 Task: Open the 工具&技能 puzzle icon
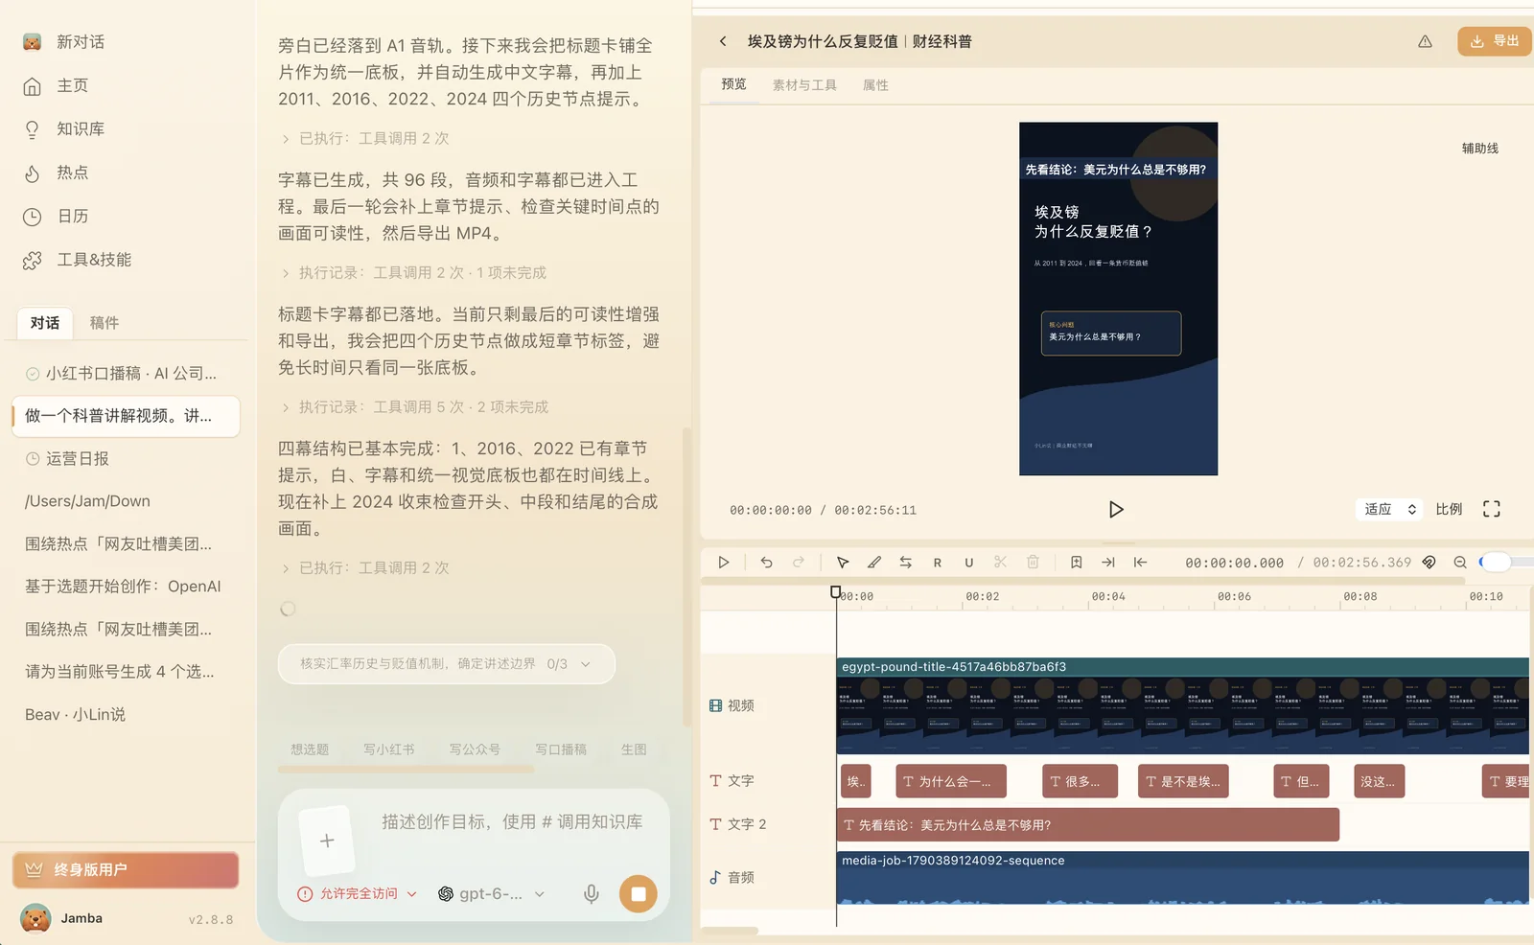click(x=32, y=260)
